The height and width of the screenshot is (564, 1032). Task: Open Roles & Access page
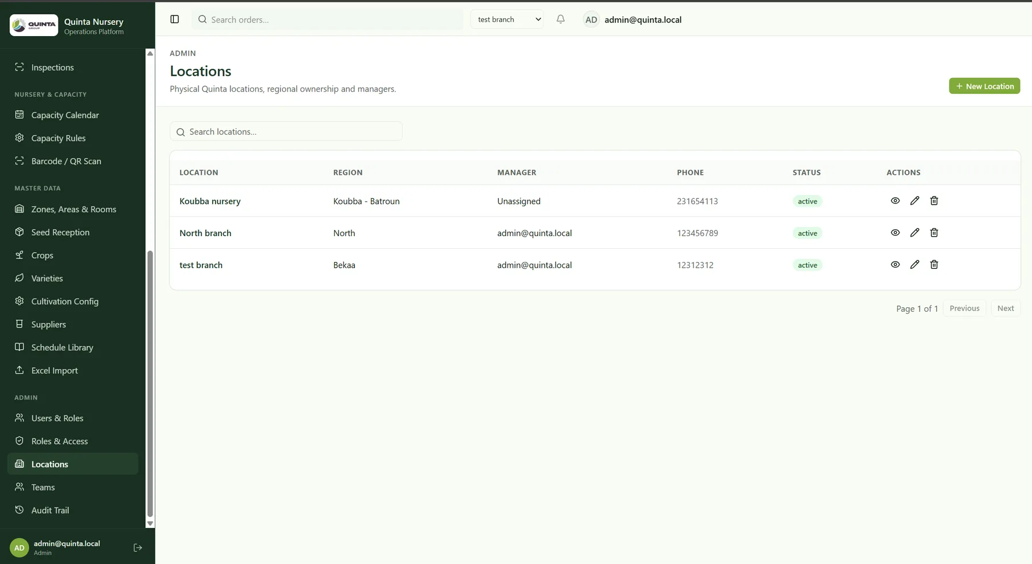coord(73,441)
